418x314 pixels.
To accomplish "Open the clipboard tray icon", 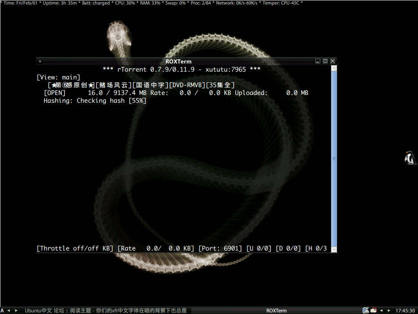I will point(365,310).
